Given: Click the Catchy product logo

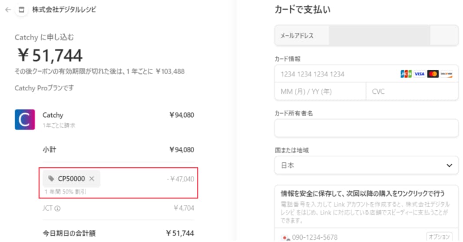Looking at the screenshot, I should pos(25,119).
